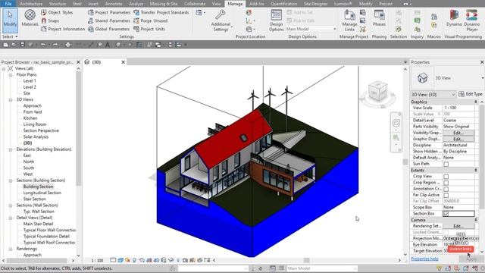Toggle Crop Region Visible checkbox

coord(446,183)
